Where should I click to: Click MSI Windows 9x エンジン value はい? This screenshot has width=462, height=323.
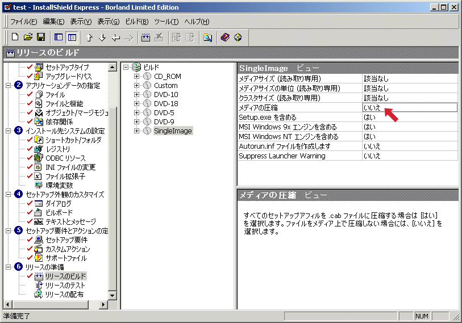(x=410, y=127)
